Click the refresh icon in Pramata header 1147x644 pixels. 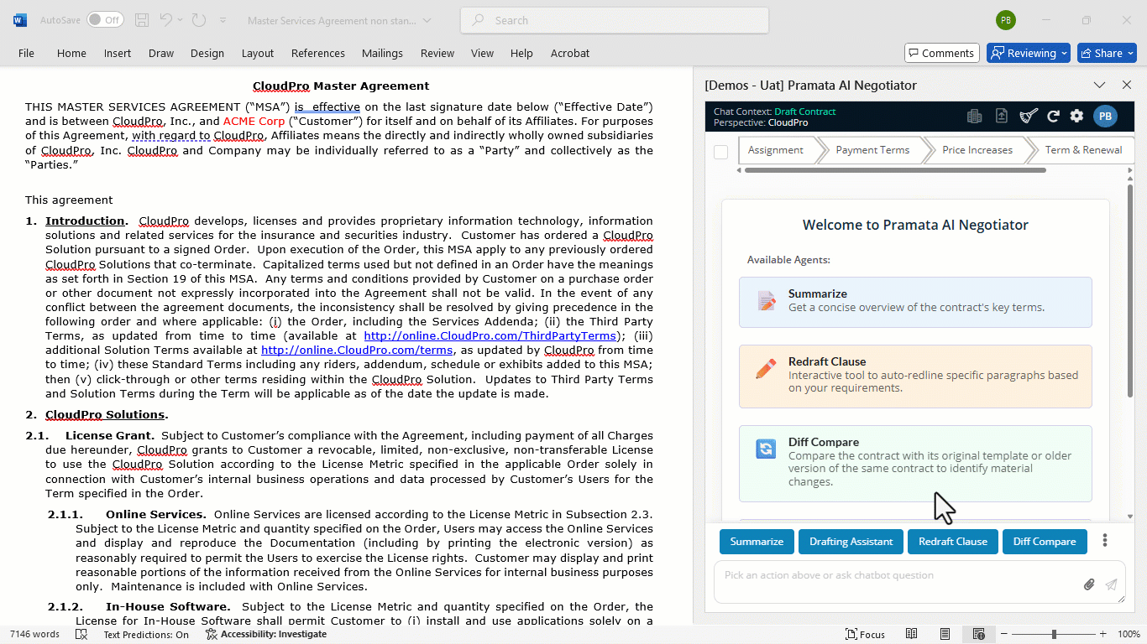1053,117
